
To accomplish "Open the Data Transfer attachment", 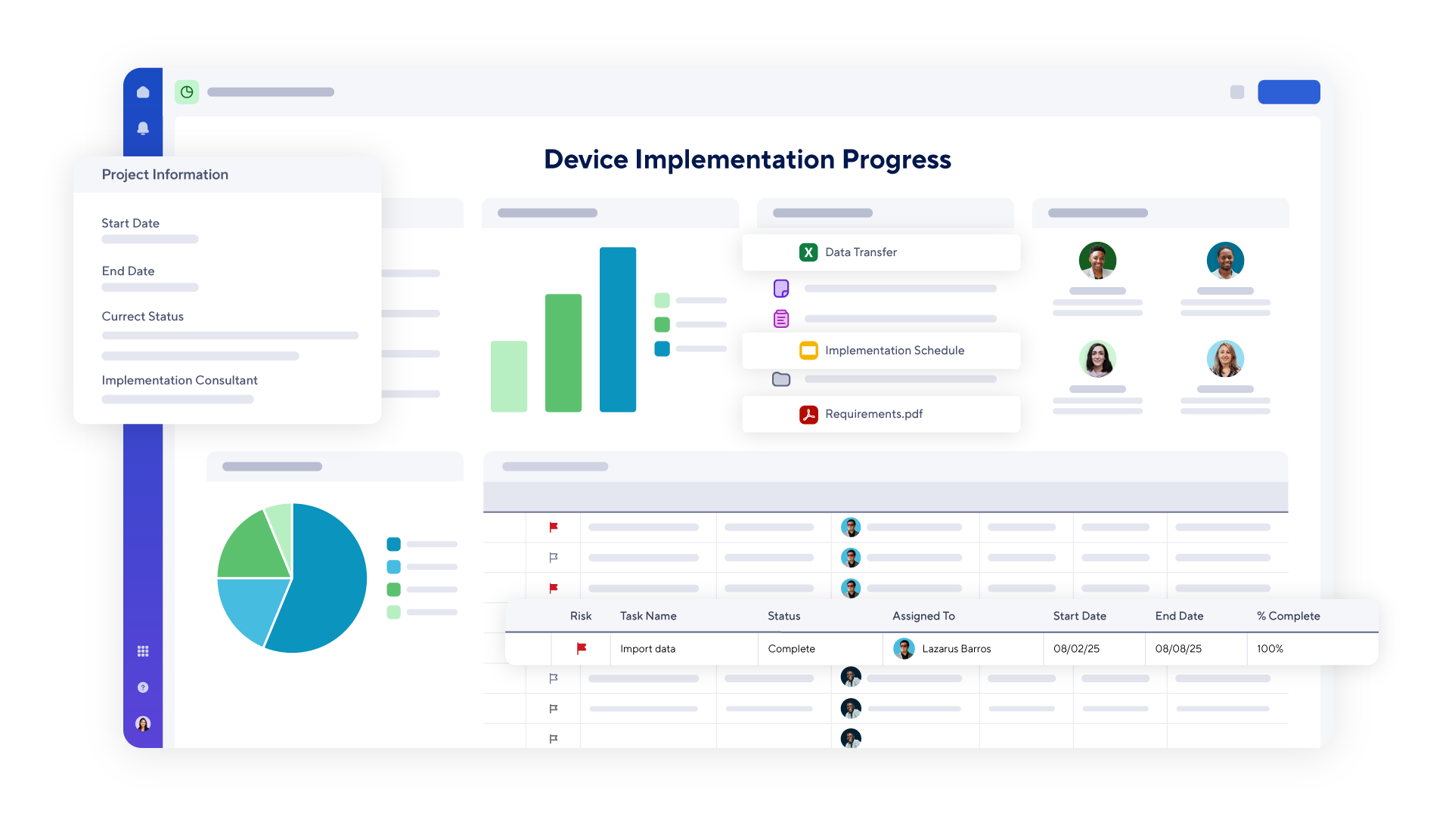I will tap(861, 252).
